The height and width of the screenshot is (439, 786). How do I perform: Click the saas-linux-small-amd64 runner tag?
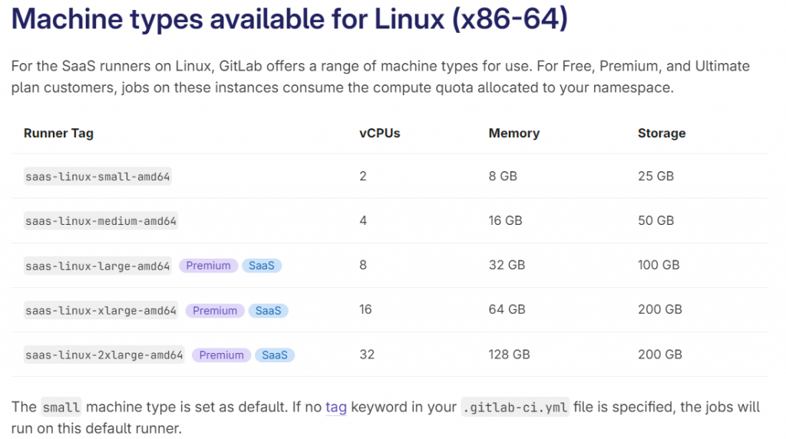97,177
